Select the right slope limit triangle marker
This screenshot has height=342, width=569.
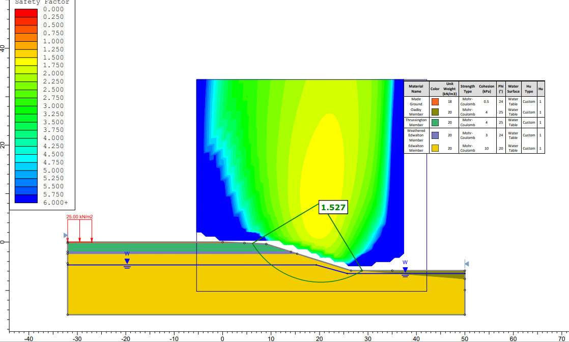pyautogui.click(x=467, y=264)
